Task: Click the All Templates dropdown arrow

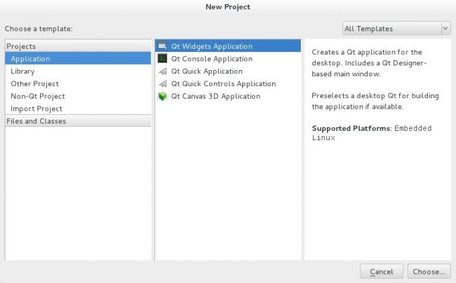Action: 445,29
